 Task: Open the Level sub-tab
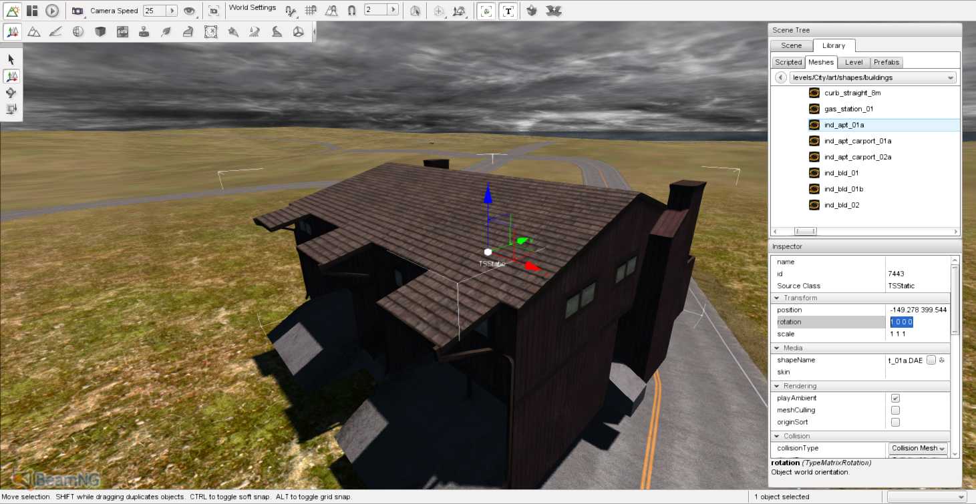[854, 62]
